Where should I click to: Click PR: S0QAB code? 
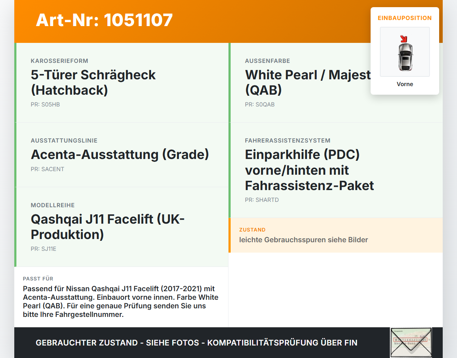click(260, 104)
